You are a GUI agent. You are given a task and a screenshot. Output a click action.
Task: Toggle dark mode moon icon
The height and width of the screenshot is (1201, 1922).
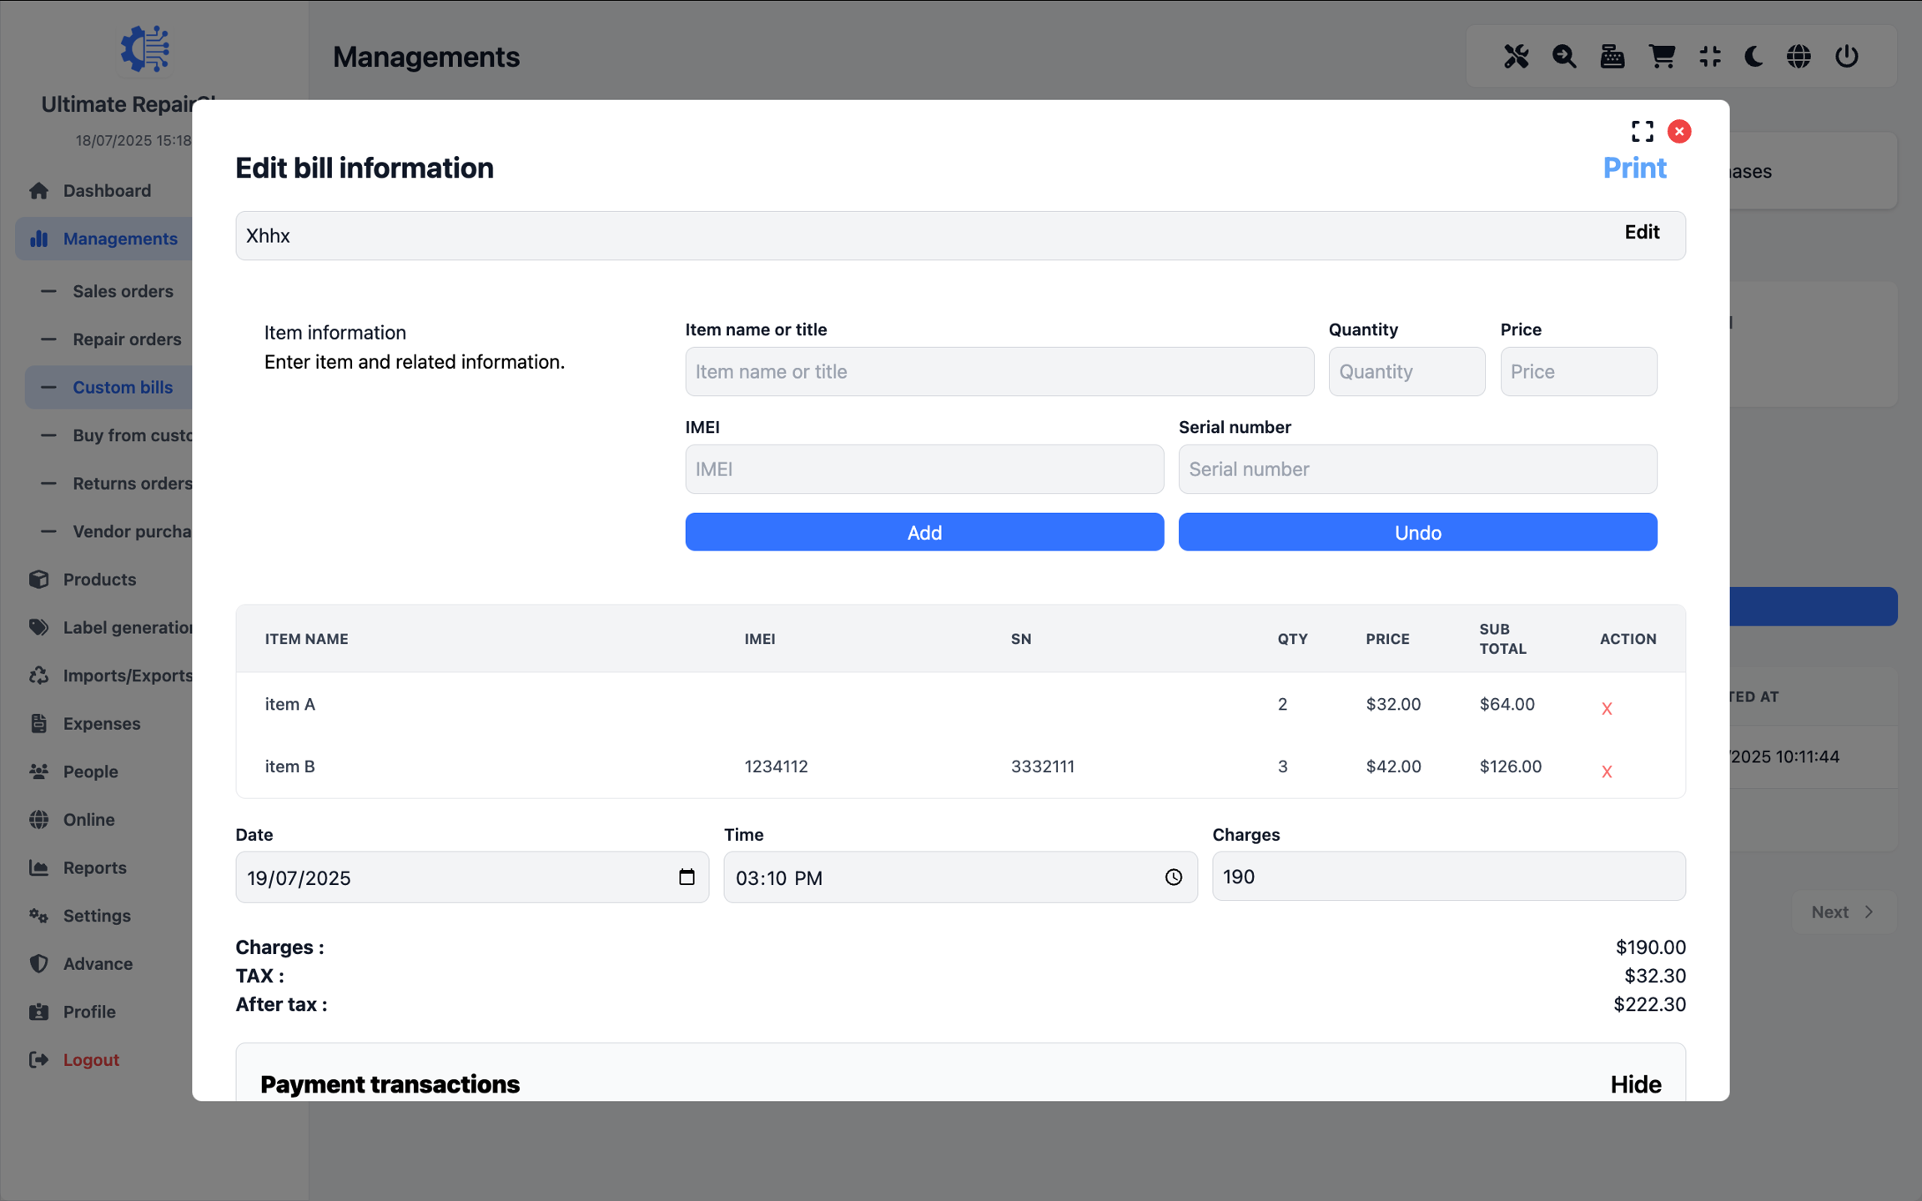tap(1753, 56)
